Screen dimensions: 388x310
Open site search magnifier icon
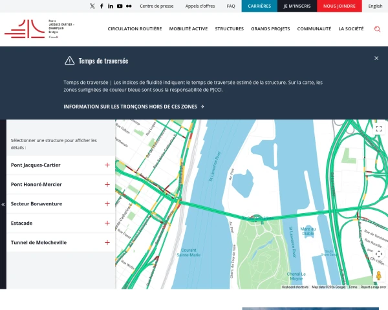pos(377,29)
